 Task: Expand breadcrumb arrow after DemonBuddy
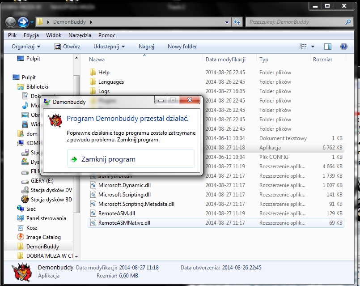click(x=91, y=22)
